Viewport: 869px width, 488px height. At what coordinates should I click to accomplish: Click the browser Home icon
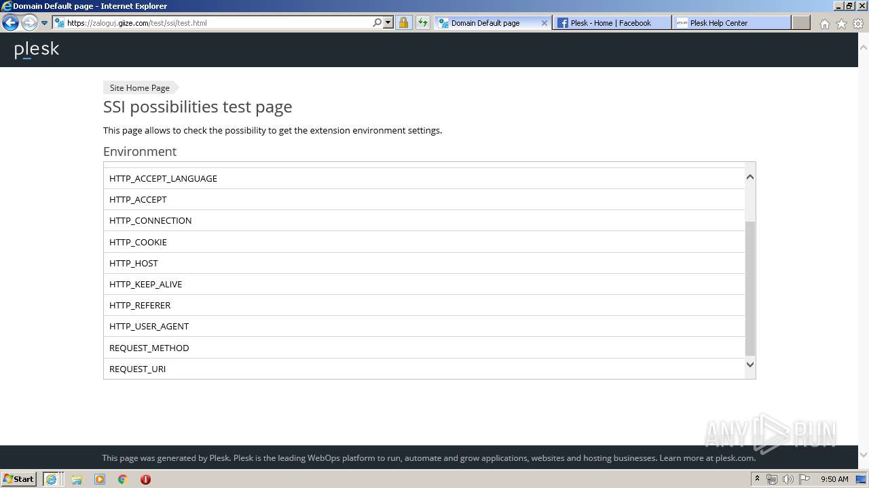click(x=824, y=24)
